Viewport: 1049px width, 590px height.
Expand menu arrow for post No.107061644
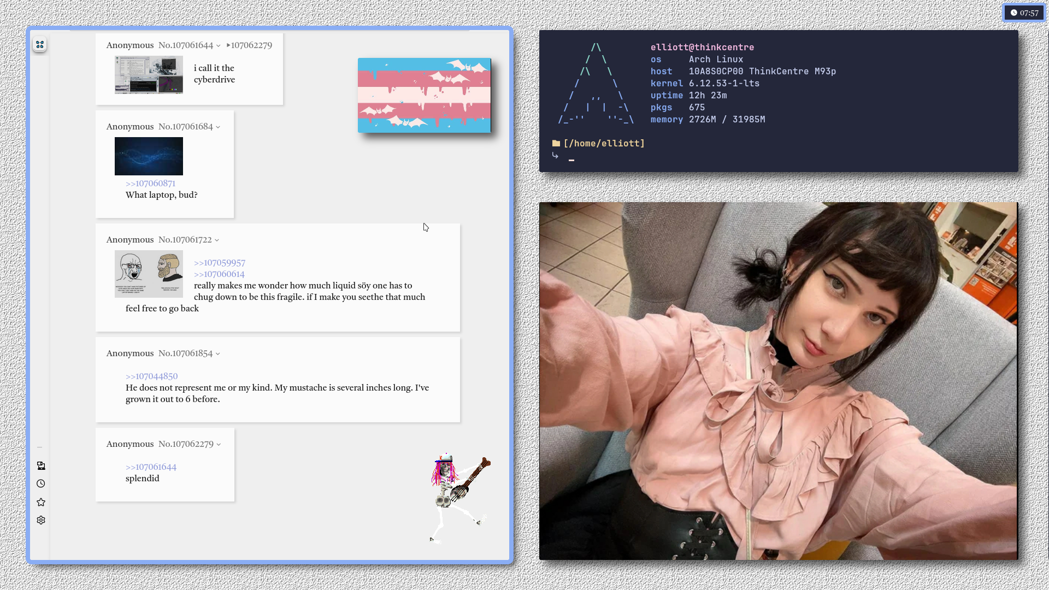[x=218, y=46]
